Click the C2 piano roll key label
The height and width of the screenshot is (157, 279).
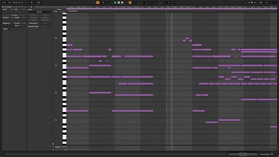(x=56, y=93)
